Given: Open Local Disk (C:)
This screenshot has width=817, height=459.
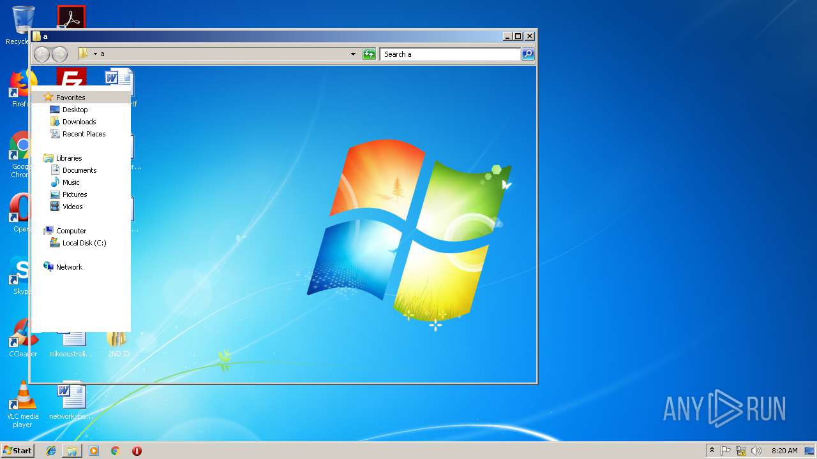Looking at the screenshot, I should tap(84, 243).
